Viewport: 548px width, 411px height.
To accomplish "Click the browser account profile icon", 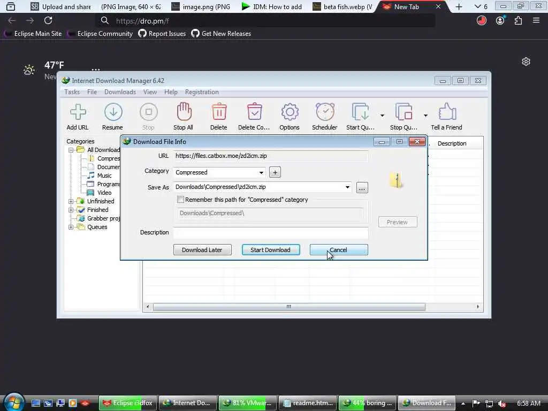I will [x=500, y=21].
